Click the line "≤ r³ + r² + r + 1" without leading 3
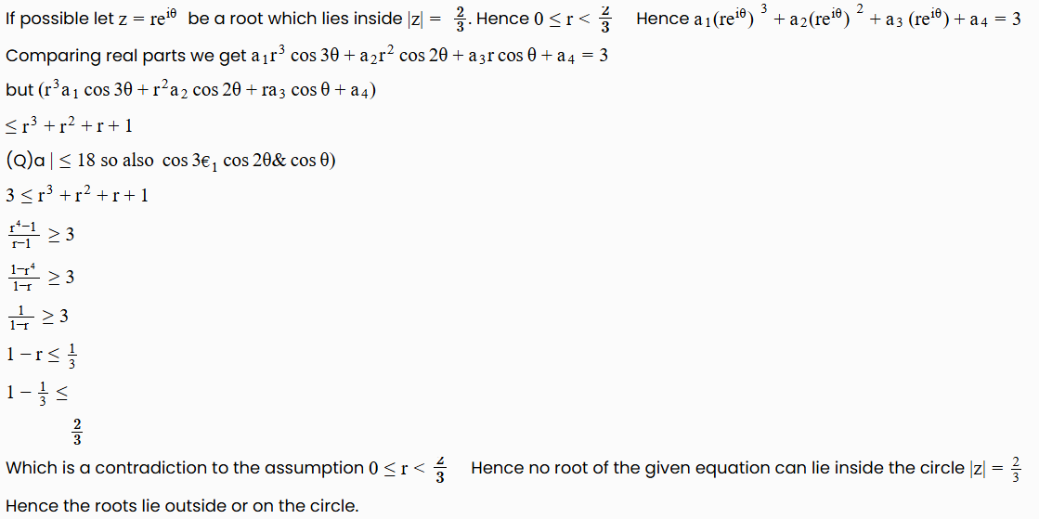 (70, 125)
